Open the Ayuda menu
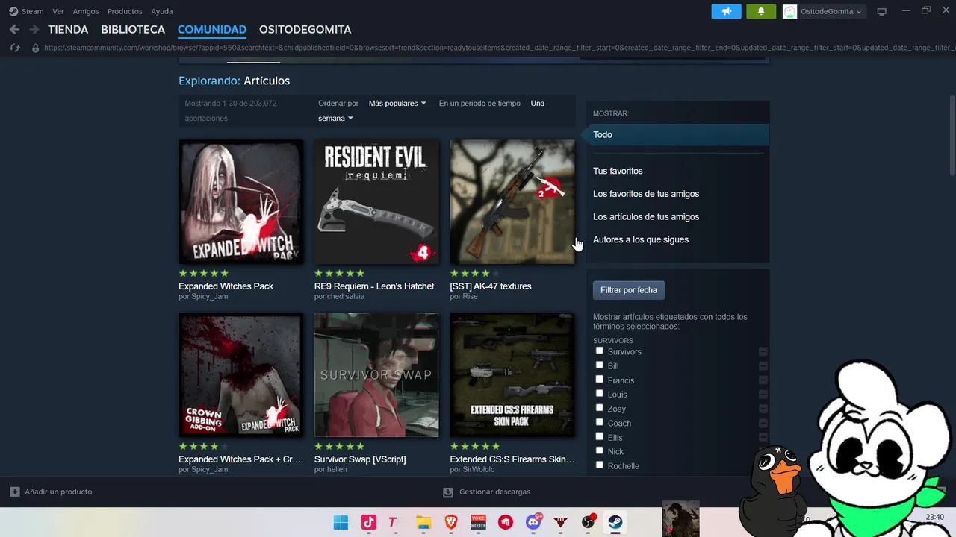The height and width of the screenshot is (537, 956). click(162, 11)
